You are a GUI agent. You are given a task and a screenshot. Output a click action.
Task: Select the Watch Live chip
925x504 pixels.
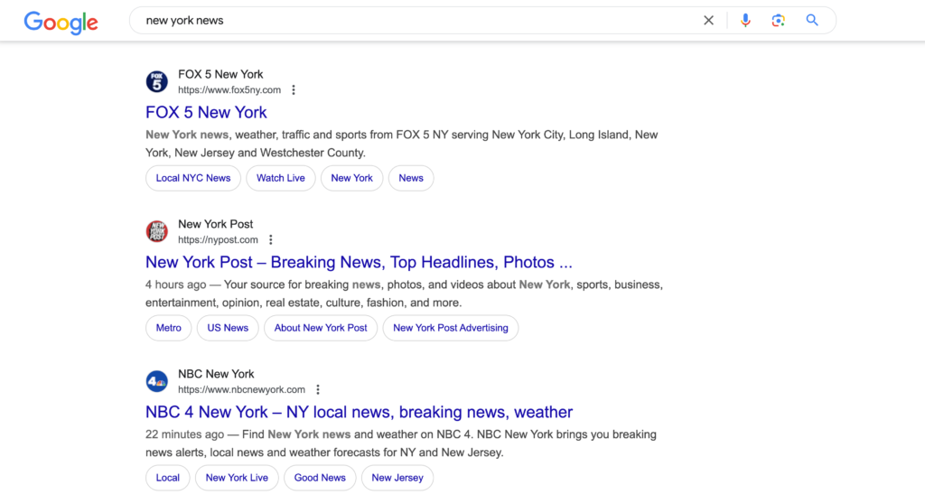281,178
